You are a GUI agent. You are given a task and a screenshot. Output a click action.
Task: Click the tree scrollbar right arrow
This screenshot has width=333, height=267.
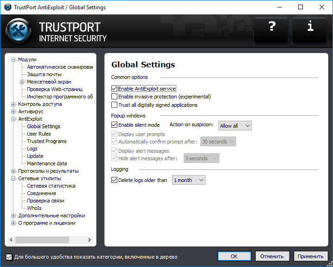pos(90,240)
